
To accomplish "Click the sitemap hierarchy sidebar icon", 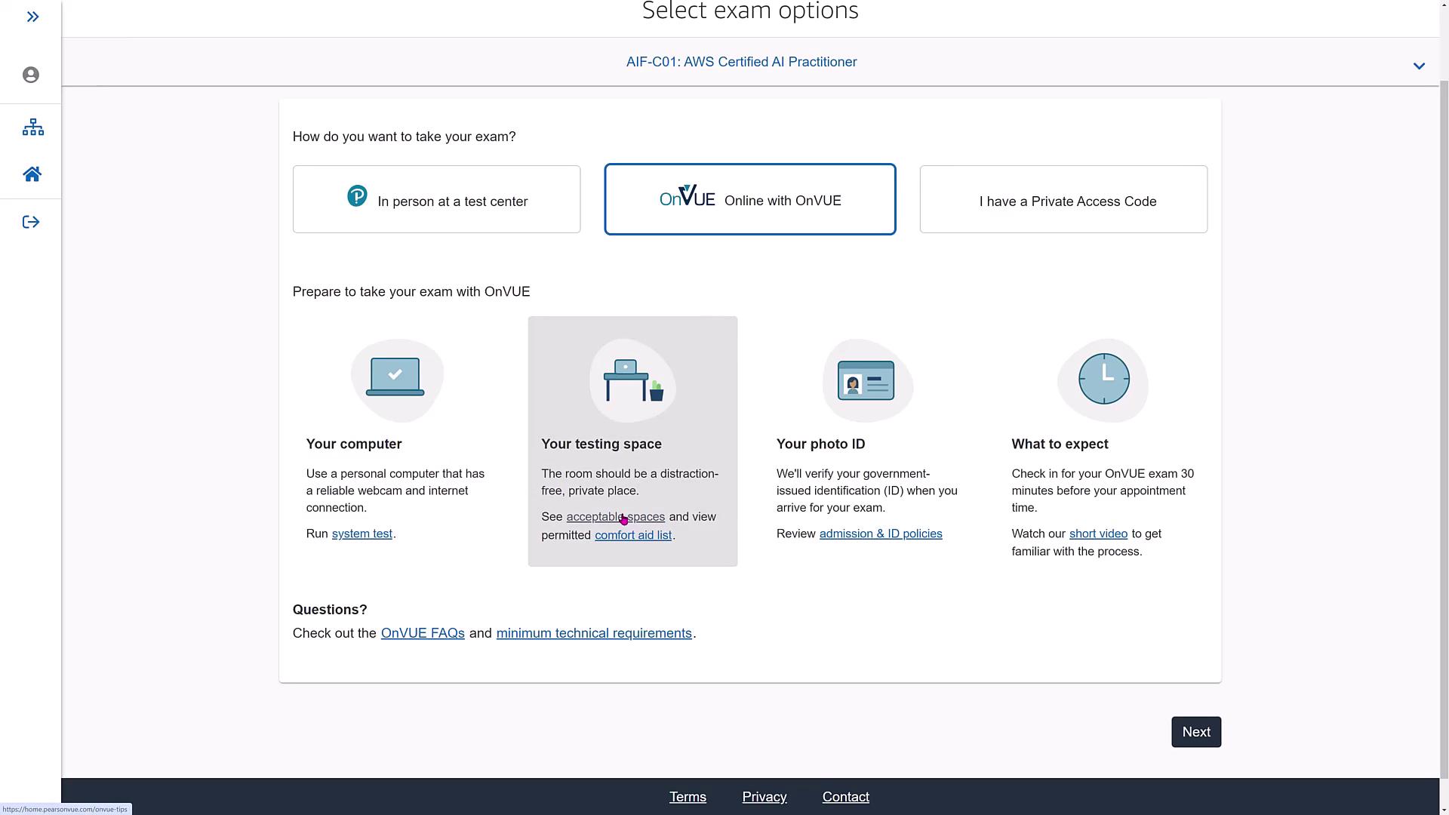I will 32,127.
